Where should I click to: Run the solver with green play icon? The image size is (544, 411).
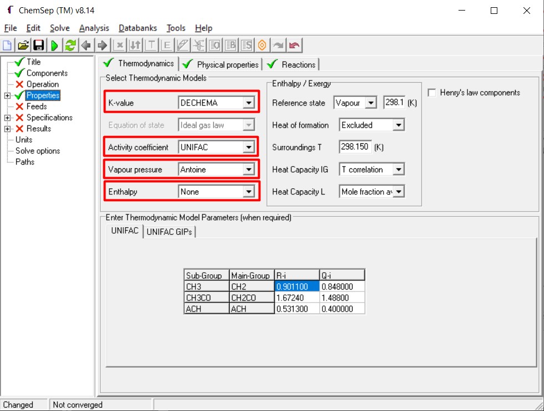coord(54,46)
